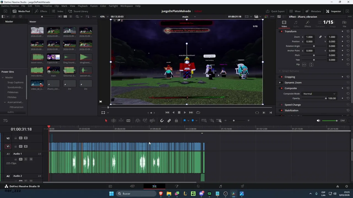Open the Workspace menu
The image size is (353, 198).
(126, 6)
